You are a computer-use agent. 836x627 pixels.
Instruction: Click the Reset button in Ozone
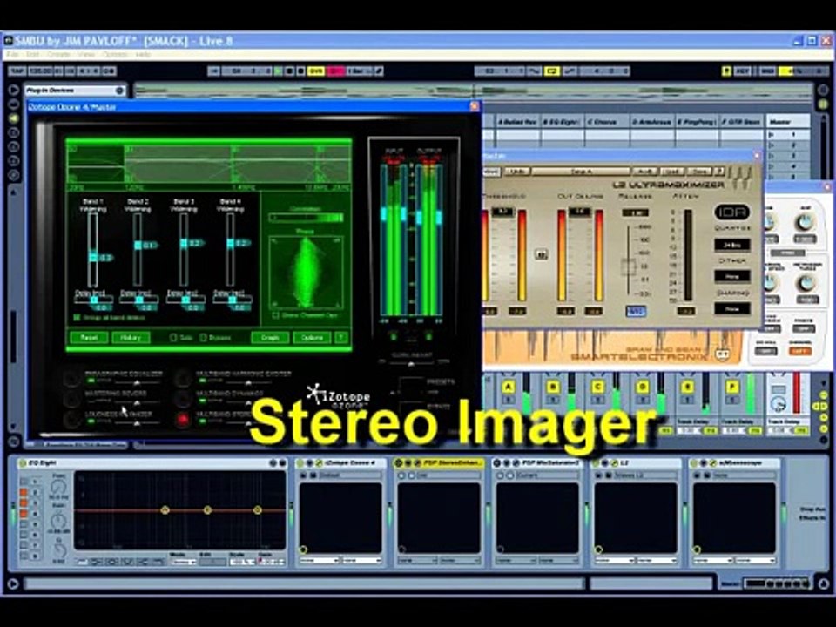[89, 338]
